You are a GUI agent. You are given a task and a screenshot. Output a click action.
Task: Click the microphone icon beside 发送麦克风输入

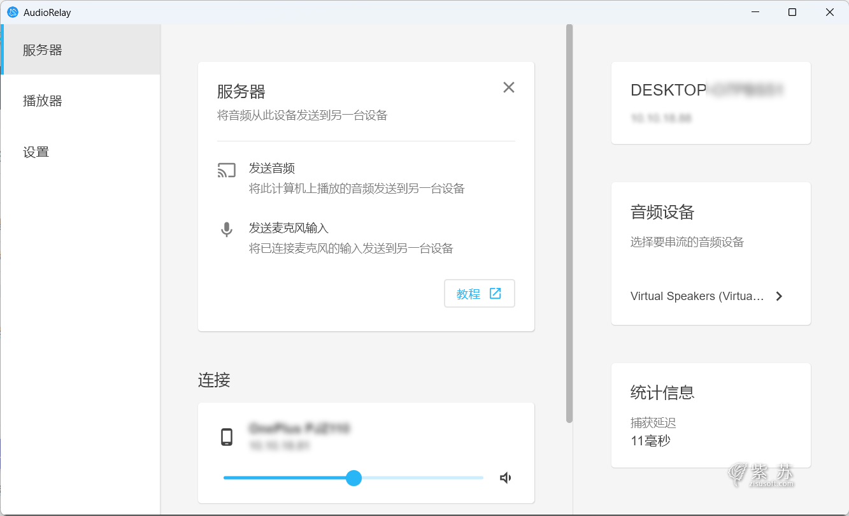click(x=226, y=229)
